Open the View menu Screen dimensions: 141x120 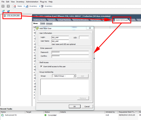pos(13,2)
